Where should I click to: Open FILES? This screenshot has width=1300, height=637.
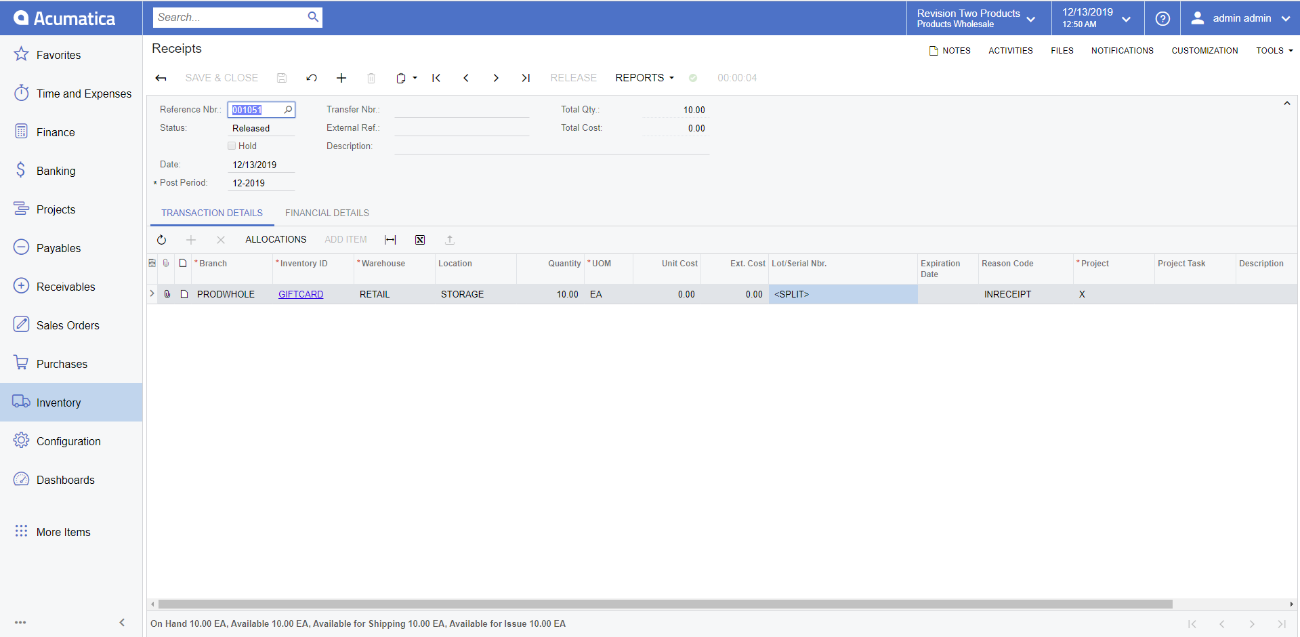pos(1062,51)
